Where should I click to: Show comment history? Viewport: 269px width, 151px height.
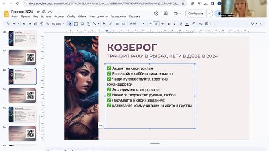click(165, 13)
